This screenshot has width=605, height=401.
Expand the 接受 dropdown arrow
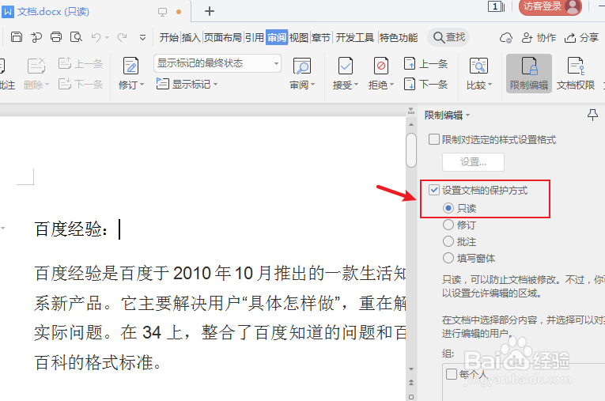(x=356, y=85)
